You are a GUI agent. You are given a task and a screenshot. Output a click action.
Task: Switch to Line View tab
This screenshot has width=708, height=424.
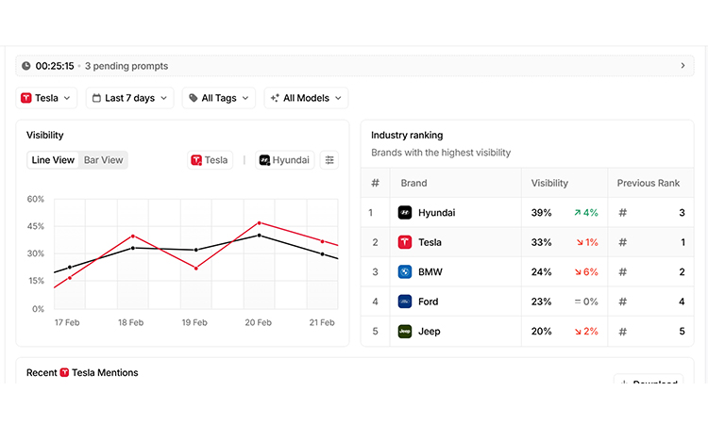coord(53,160)
